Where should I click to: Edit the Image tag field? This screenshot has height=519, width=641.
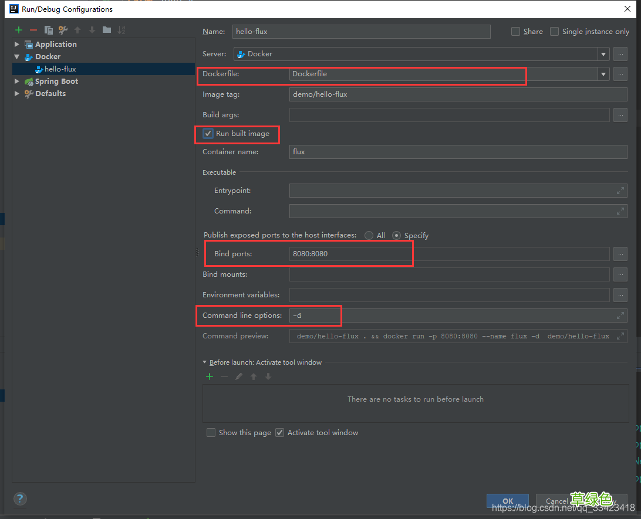[x=458, y=94]
